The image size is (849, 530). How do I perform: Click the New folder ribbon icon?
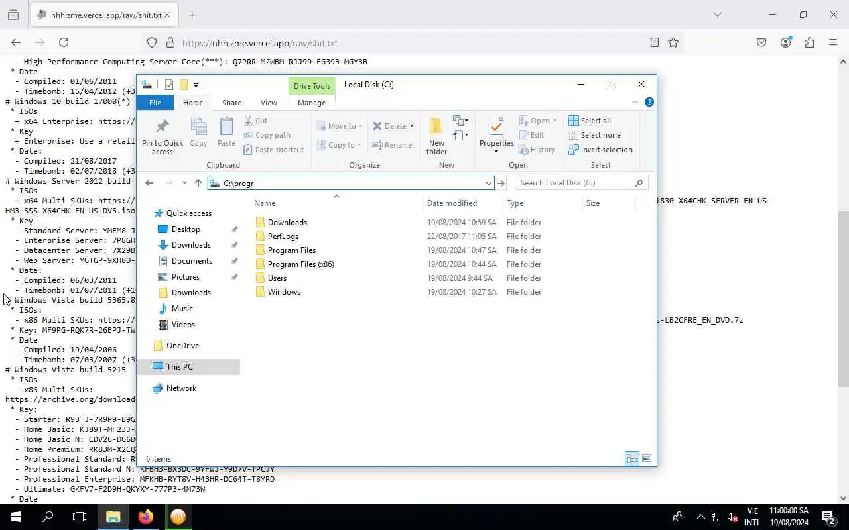436,136
